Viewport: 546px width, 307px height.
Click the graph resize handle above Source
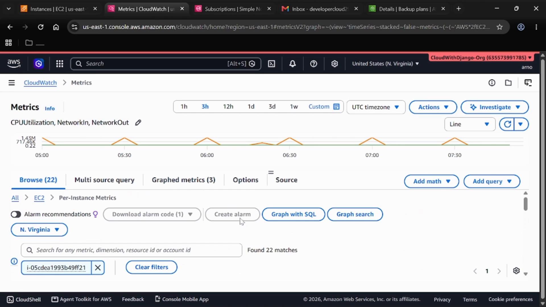271,172
